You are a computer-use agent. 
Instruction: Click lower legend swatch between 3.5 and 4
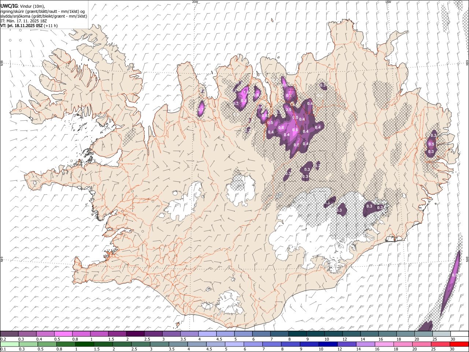pyautogui.click(x=178, y=344)
